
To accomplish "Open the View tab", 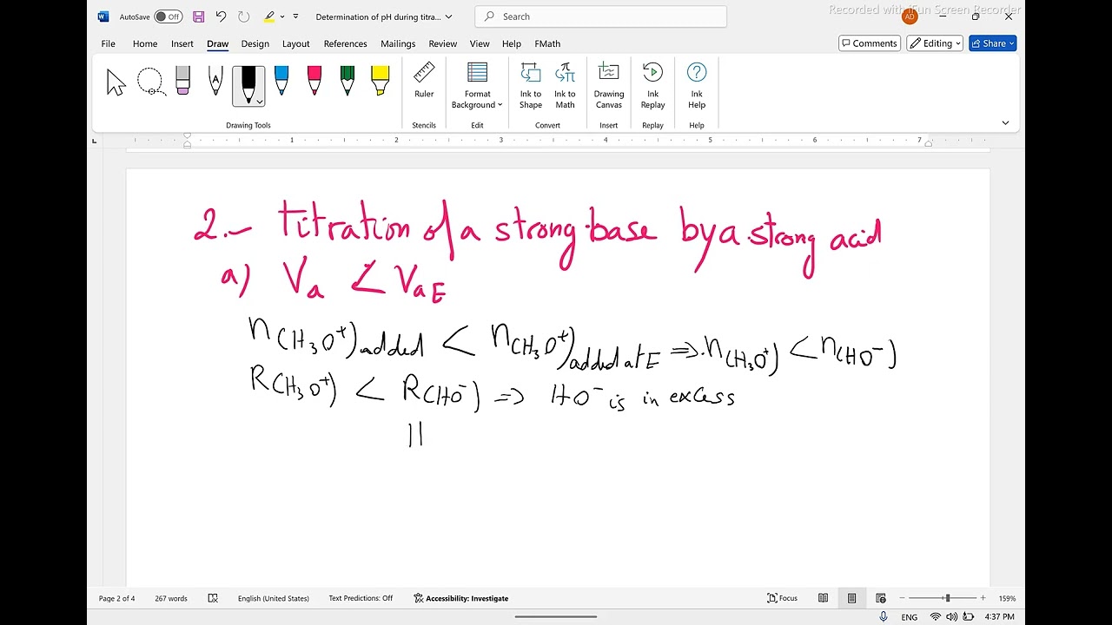I will point(480,43).
